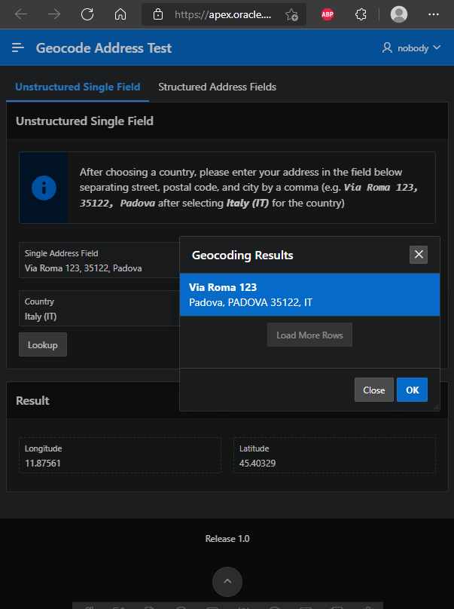Click the ABP adblocker extension icon

tap(328, 14)
